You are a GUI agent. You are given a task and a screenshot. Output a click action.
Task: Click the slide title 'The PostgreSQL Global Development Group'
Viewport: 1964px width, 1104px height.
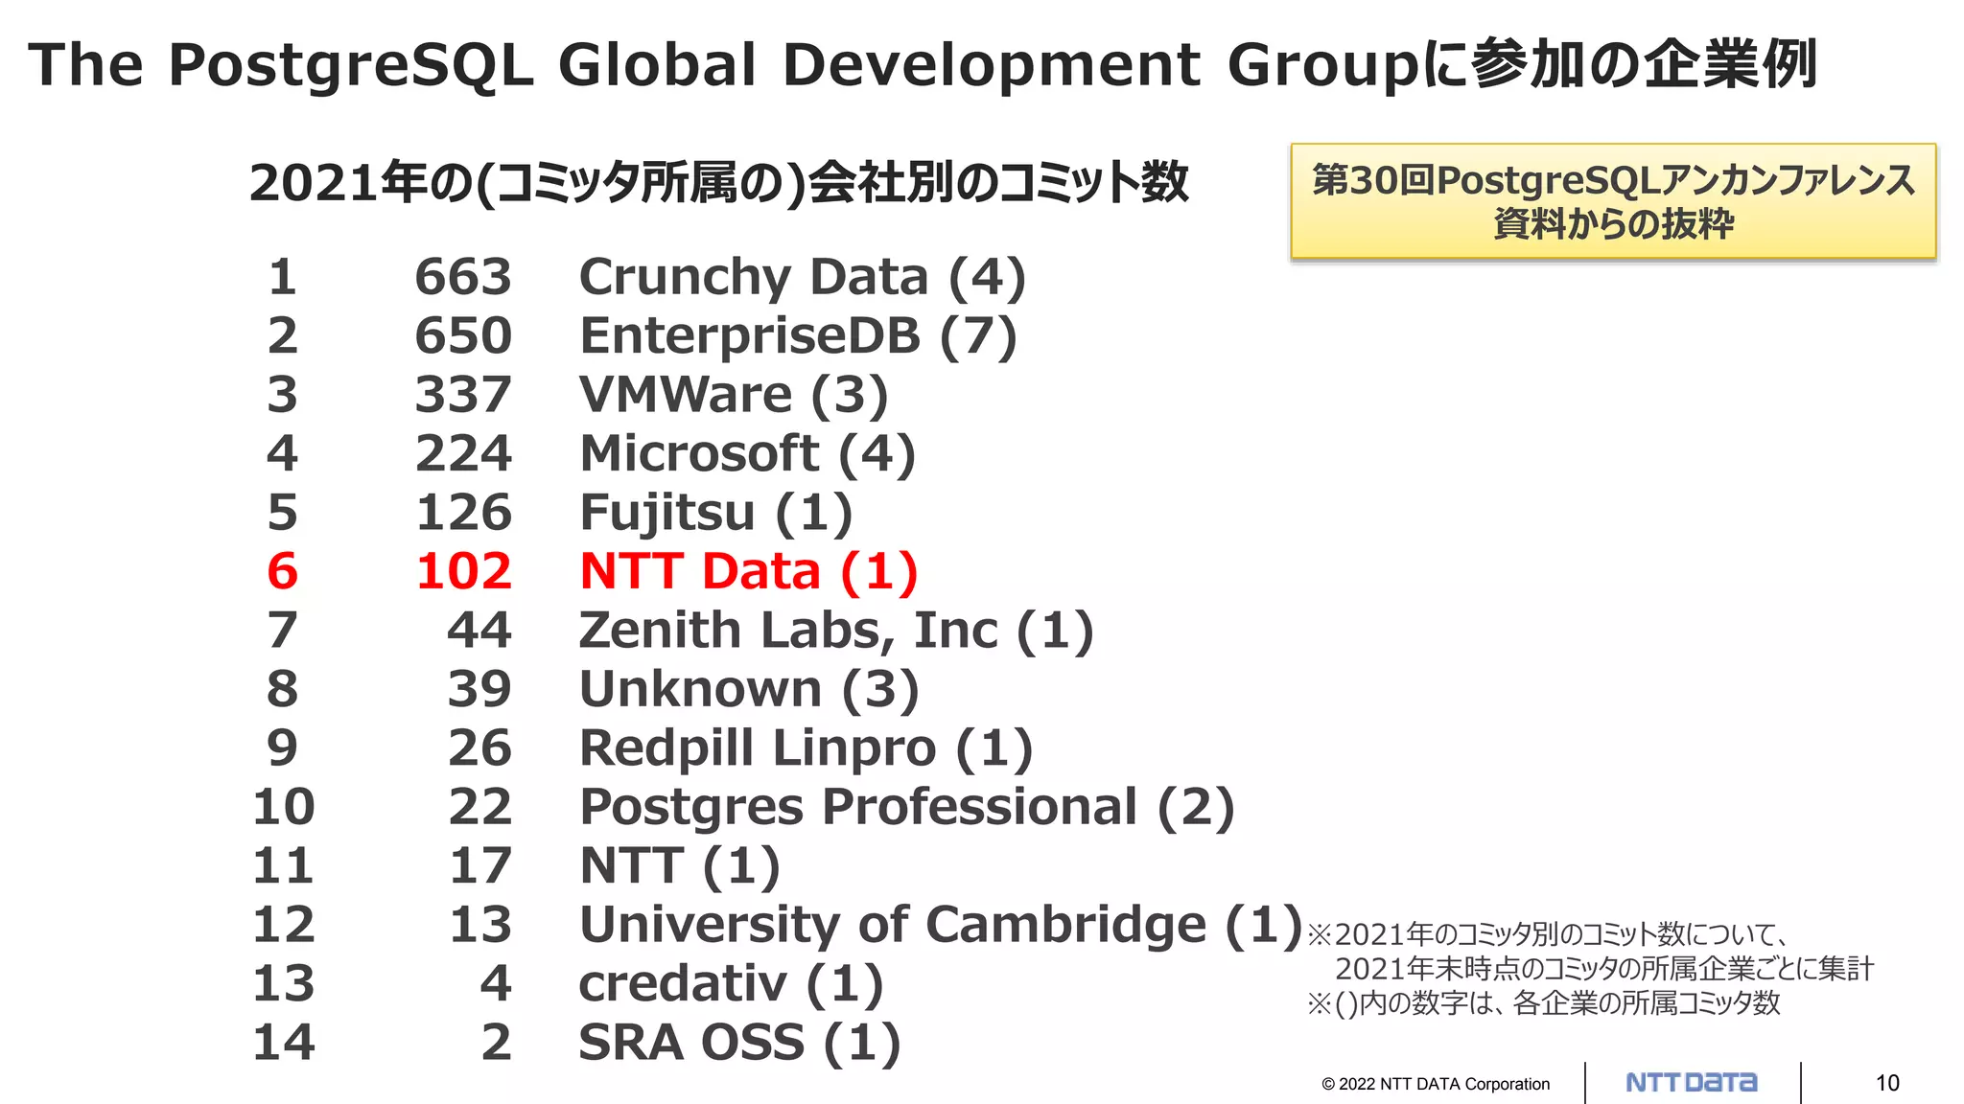725,65
